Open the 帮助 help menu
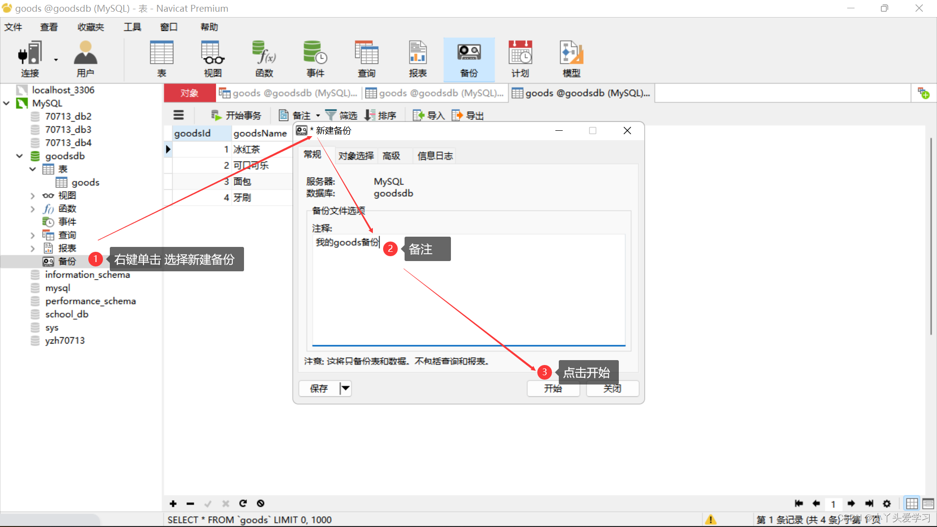Screen dimensions: 937x527 coord(209,27)
